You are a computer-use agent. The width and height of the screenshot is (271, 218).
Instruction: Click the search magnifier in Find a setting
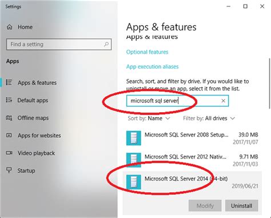(x=106, y=44)
